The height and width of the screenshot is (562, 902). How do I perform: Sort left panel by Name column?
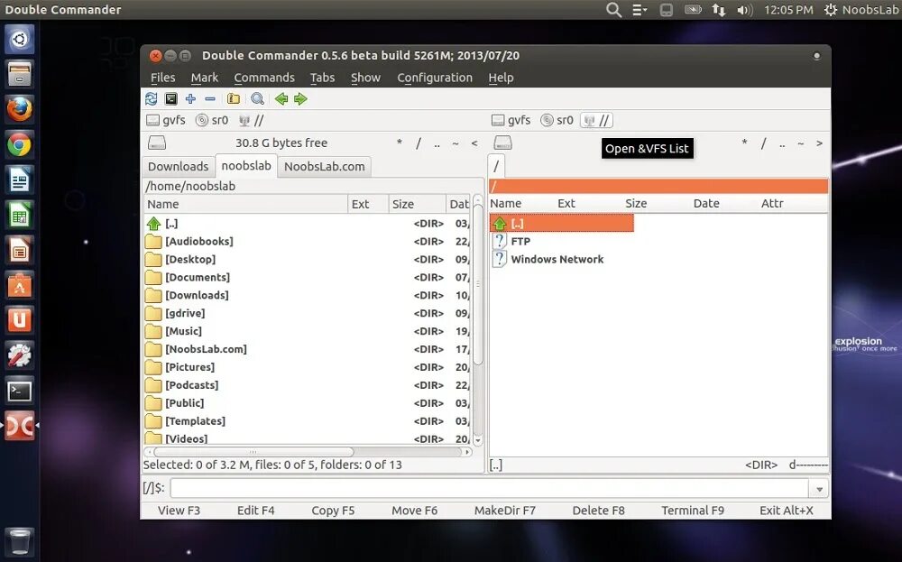[x=245, y=204]
